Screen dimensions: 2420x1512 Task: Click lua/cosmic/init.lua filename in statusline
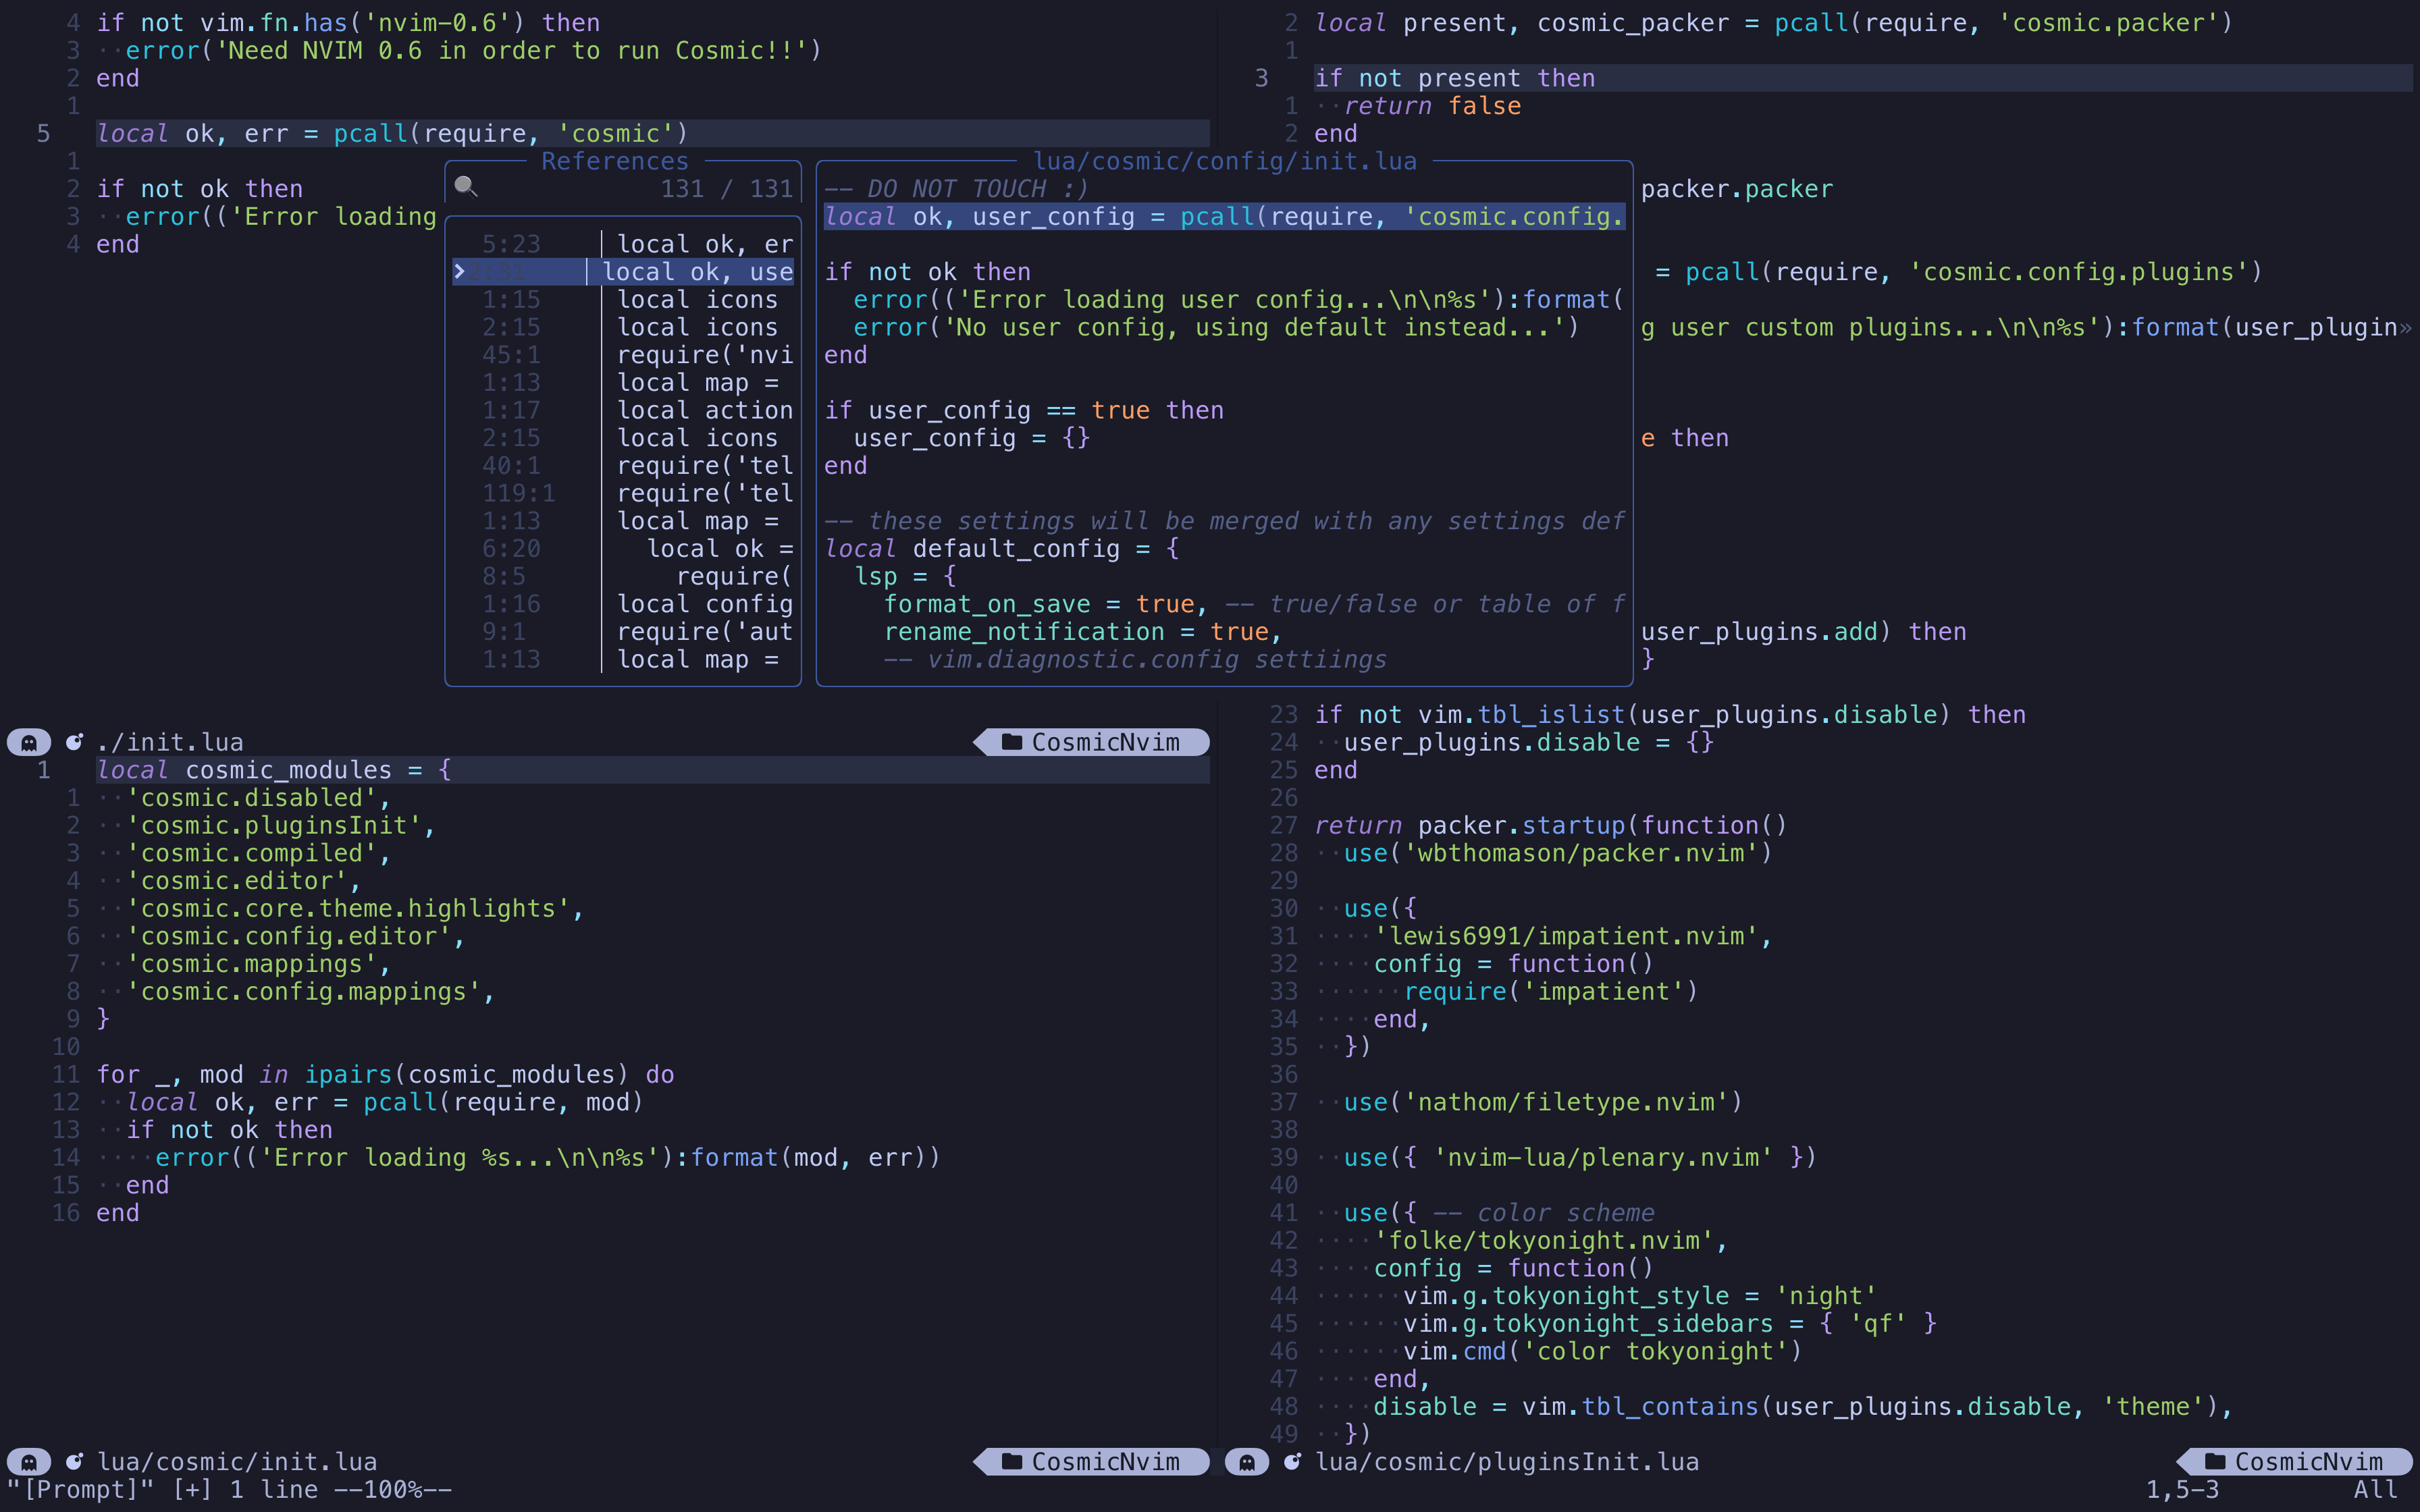click(237, 1462)
